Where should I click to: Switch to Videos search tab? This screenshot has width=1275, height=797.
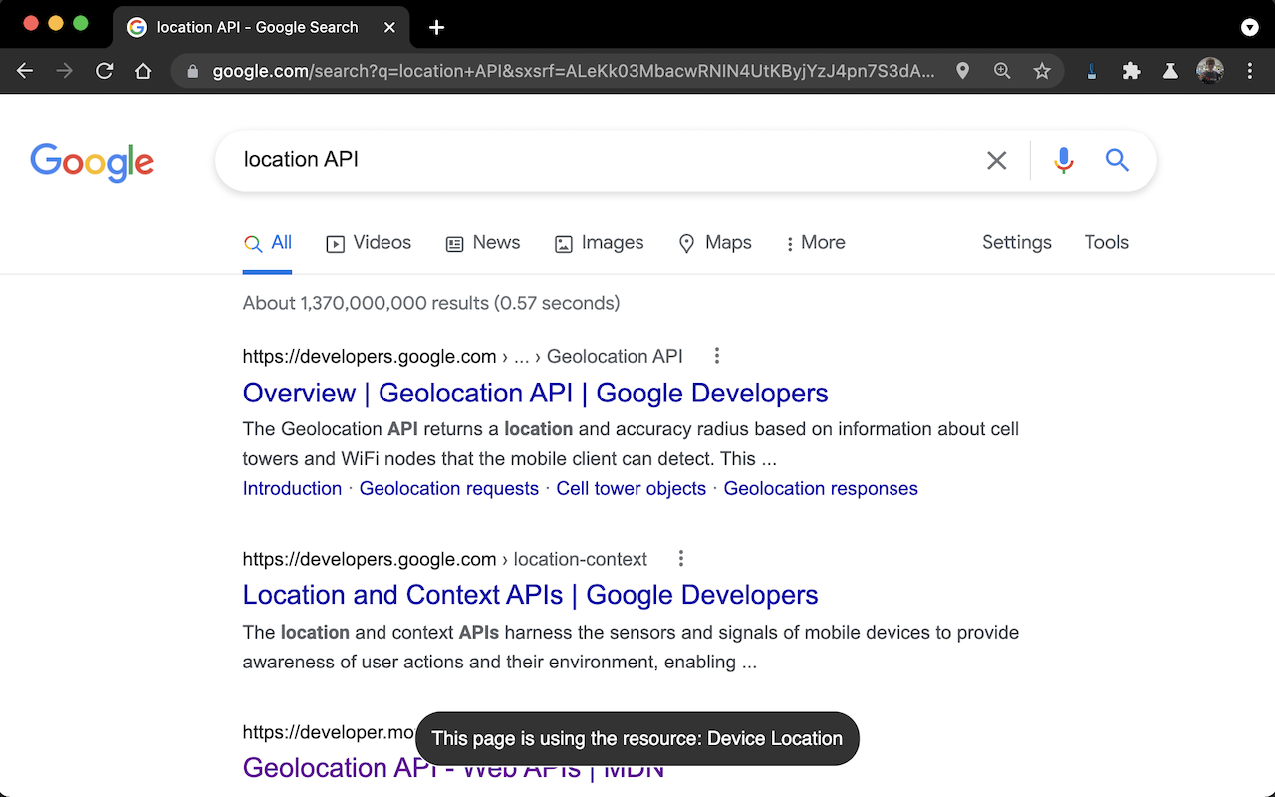click(x=369, y=243)
